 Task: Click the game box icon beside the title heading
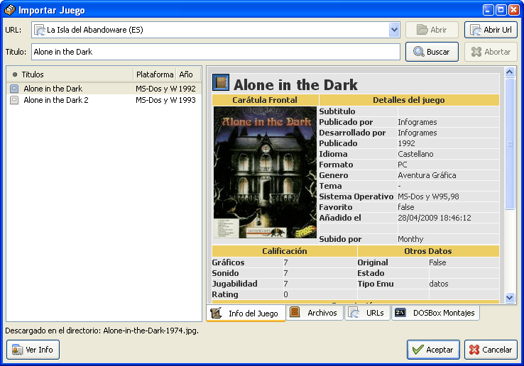221,82
